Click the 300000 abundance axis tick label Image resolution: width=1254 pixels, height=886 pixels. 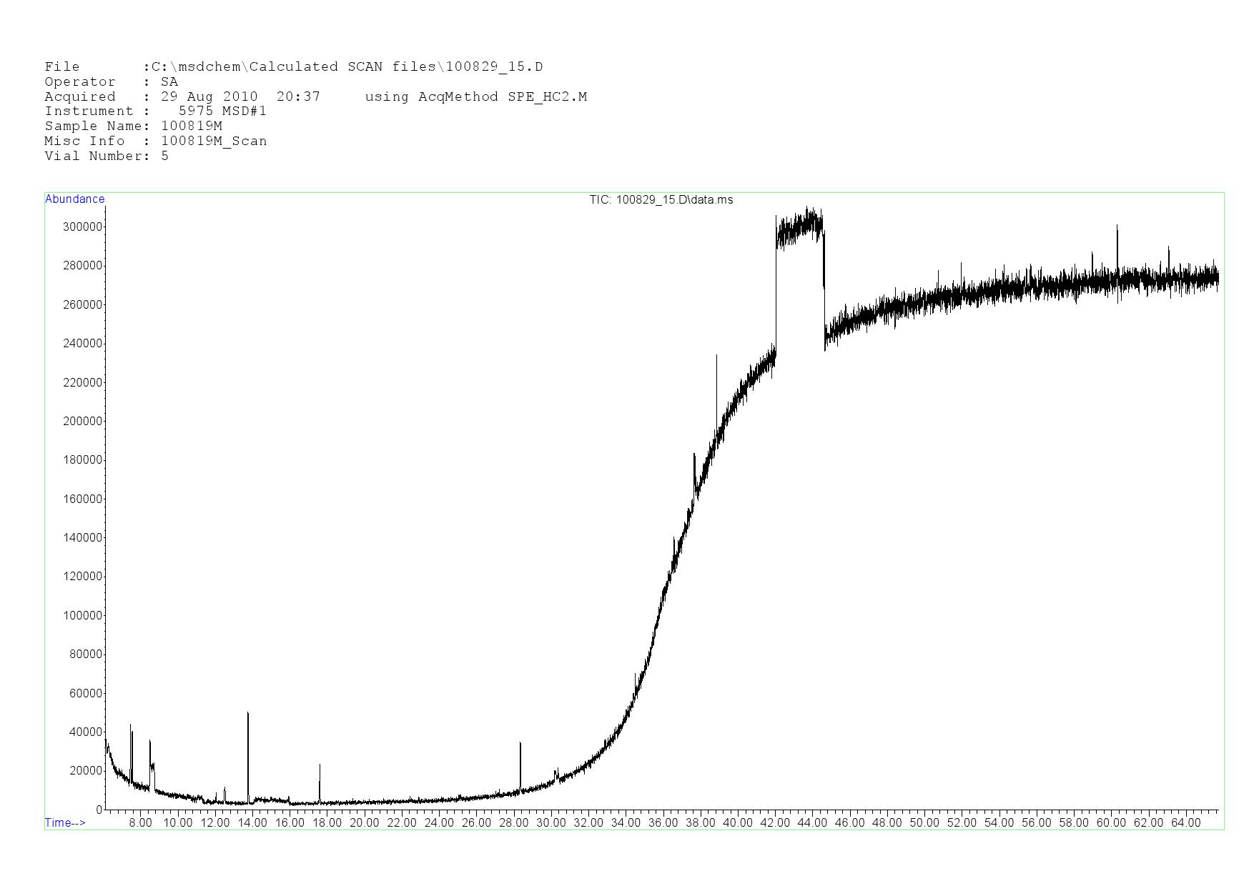(82, 227)
